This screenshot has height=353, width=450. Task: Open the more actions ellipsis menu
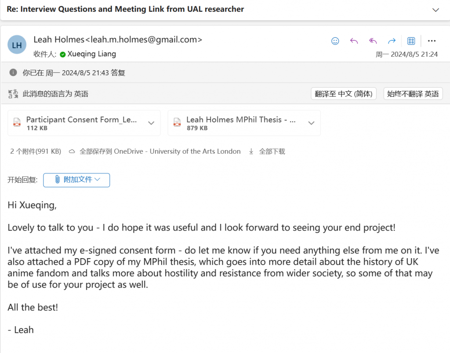(432, 41)
